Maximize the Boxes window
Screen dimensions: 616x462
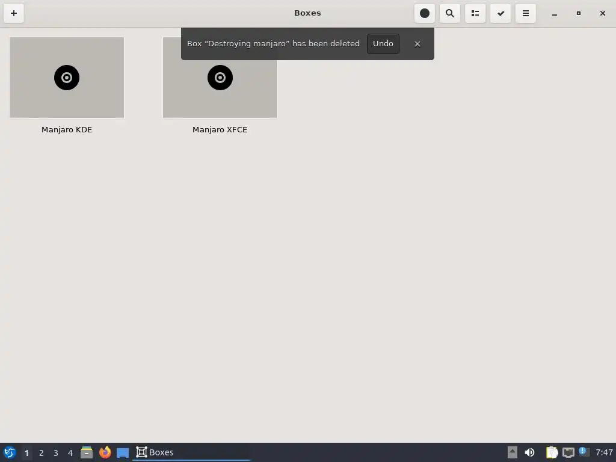[x=578, y=13]
